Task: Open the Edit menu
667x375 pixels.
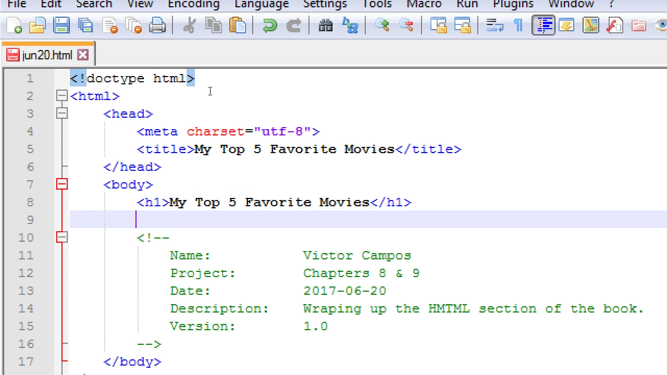Action: (51, 4)
